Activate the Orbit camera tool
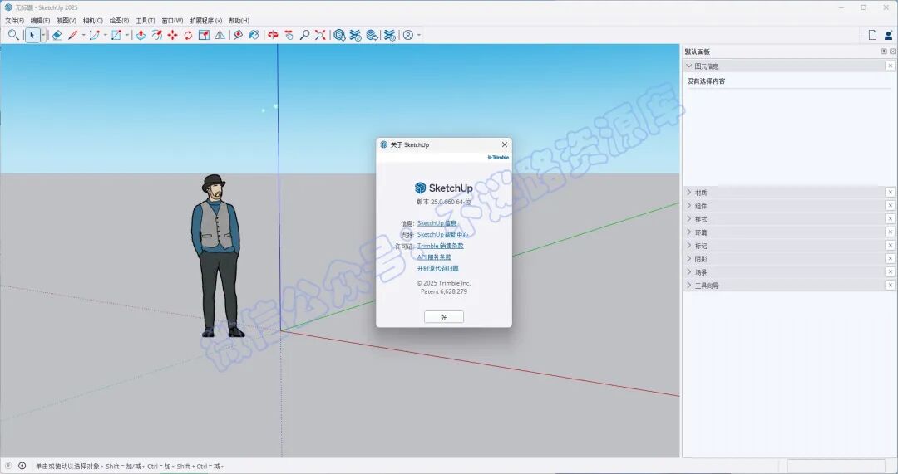This screenshot has height=474, width=898. [274, 35]
